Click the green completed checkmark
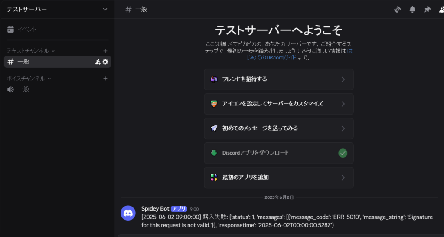Screen dimensions: 444x237 (343, 153)
